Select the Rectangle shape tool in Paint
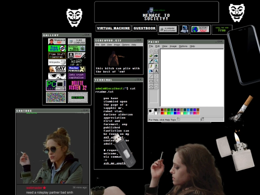 151,81
